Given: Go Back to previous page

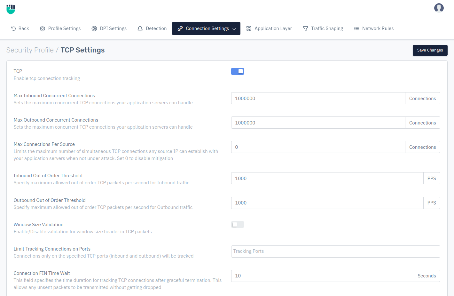Looking at the screenshot, I should [x=20, y=28].
